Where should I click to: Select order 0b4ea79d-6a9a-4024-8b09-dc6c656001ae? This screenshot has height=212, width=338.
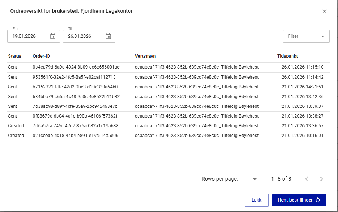76,67
